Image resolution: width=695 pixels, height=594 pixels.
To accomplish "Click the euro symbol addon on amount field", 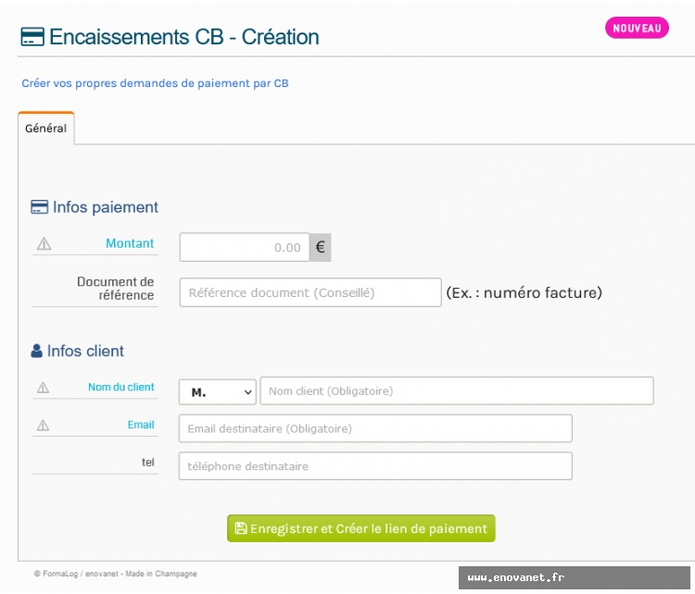I will [x=320, y=247].
